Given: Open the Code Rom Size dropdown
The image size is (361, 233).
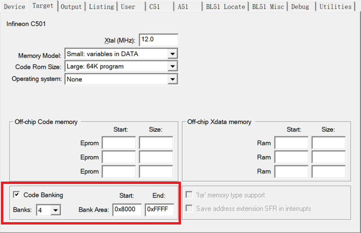Looking at the screenshot, I should [x=172, y=67].
